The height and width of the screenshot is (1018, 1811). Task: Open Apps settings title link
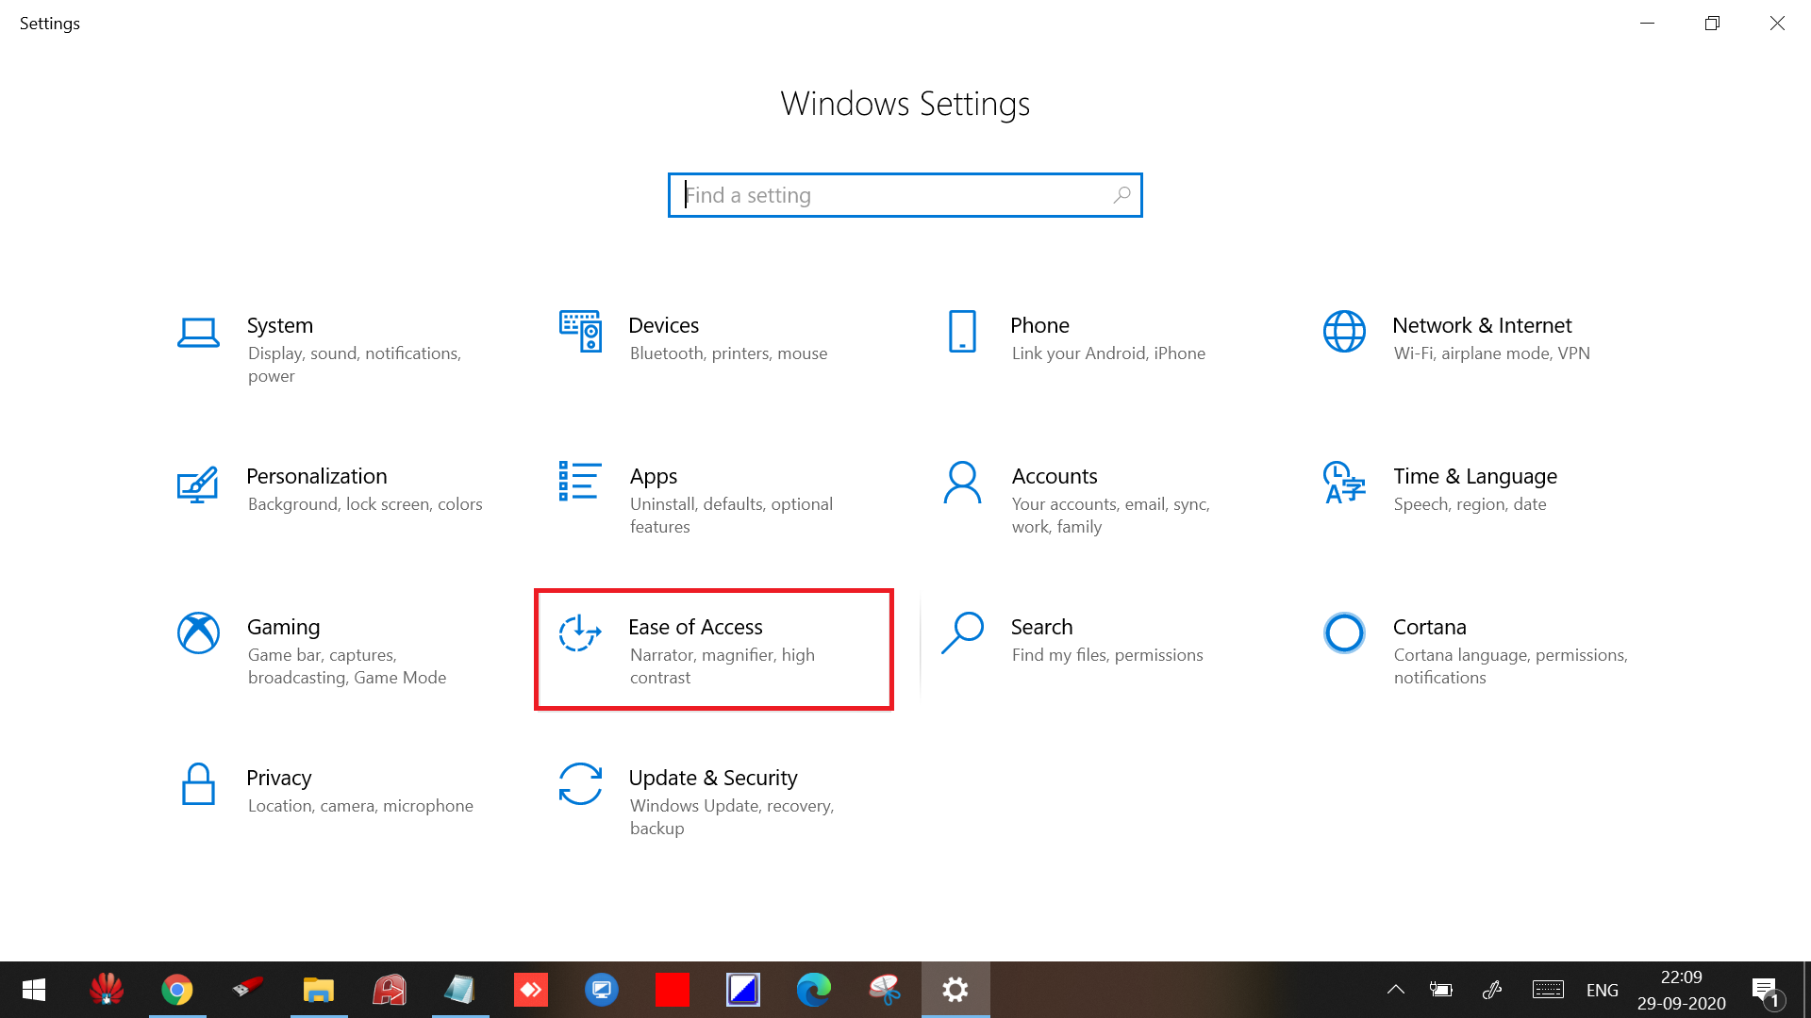tap(653, 476)
